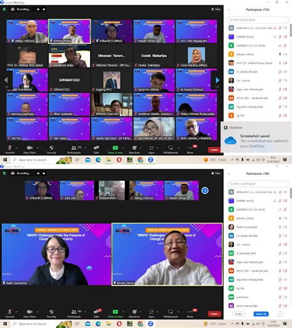Open Microsoft Edge on the lower taskbar
The image size is (292, 328).
click(98, 324)
